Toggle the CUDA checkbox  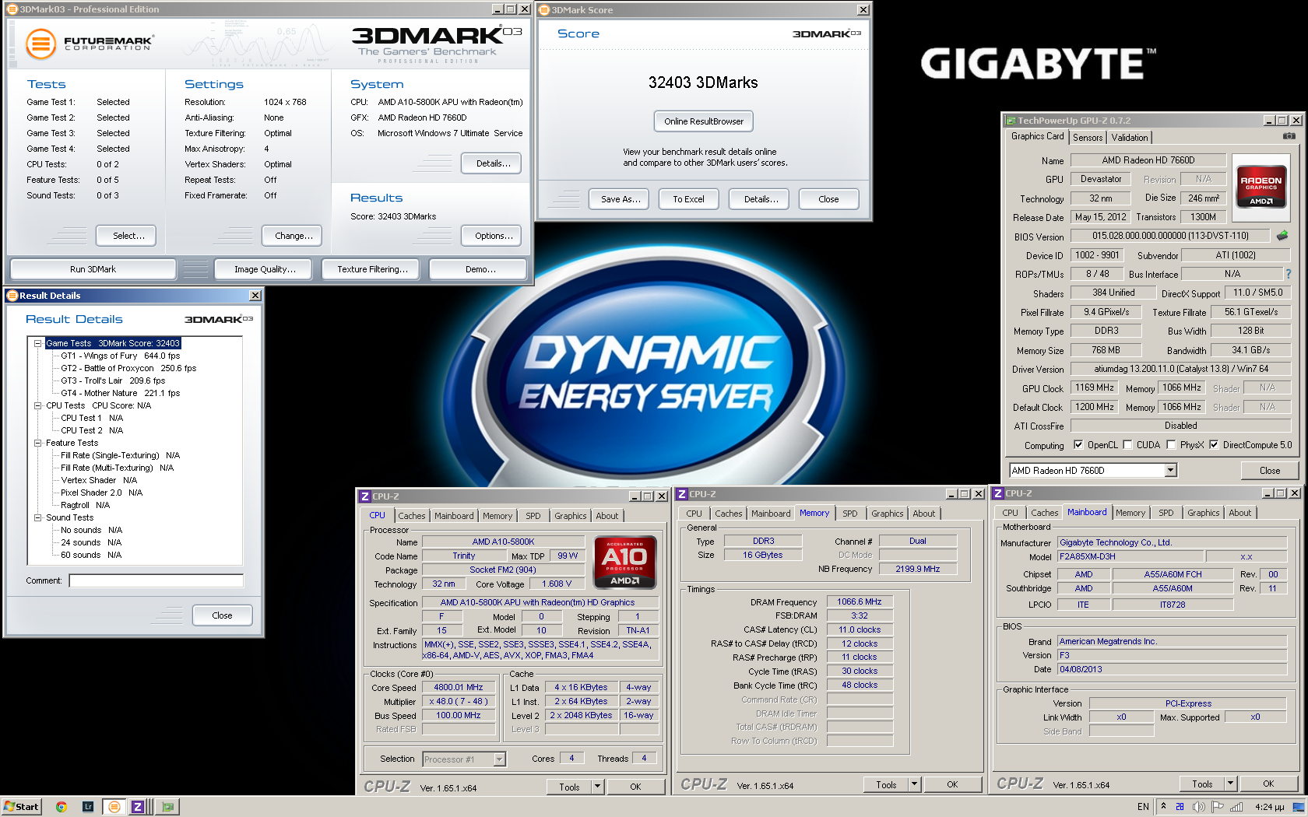click(x=1127, y=445)
